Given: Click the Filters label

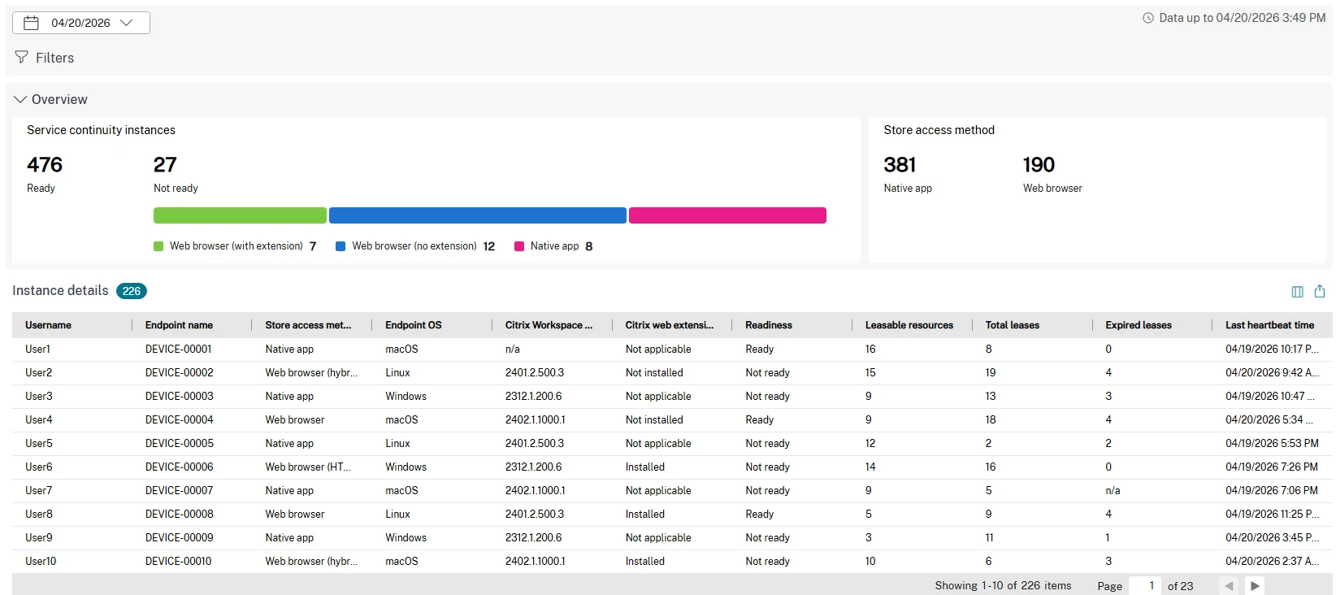Looking at the screenshot, I should [x=54, y=58].
